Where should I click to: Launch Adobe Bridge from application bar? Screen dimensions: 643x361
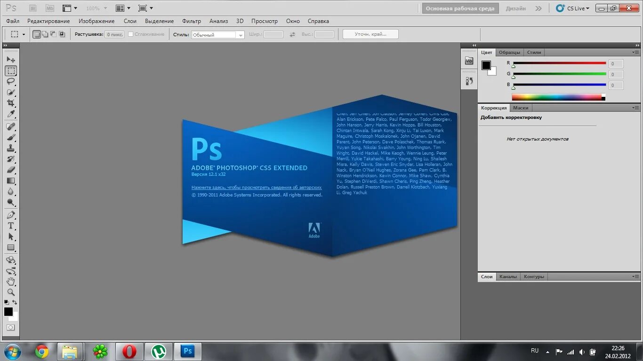coord(32,8)
